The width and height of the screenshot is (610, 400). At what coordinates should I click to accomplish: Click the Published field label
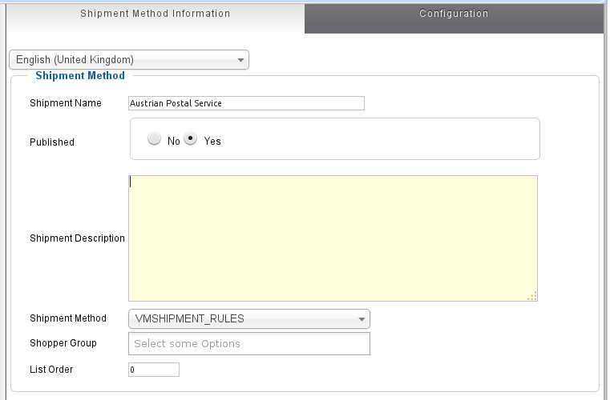[52, 142]
